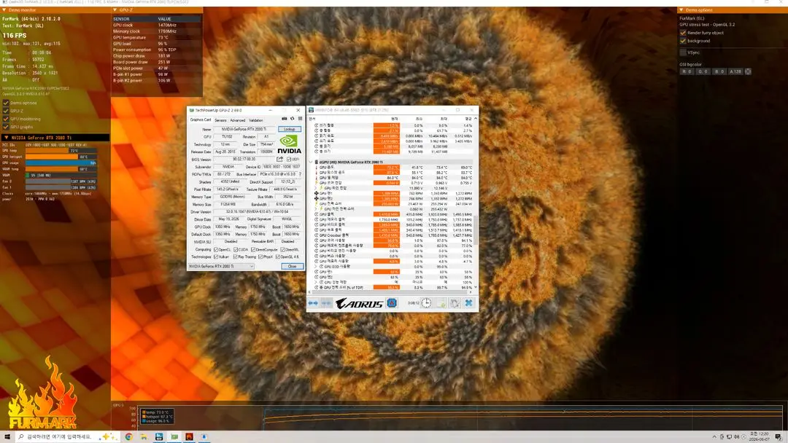Expand the GPU performance limit sub-item in HWiNFO

[316, 283]
